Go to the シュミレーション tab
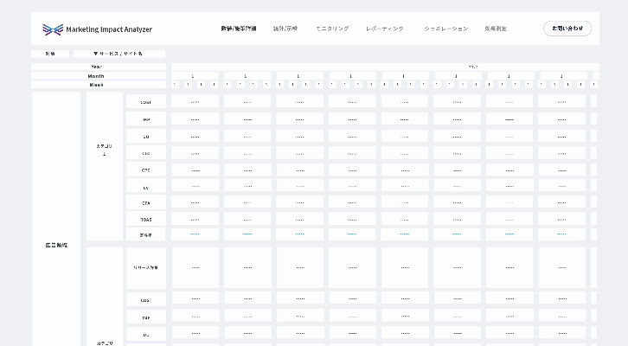Viewport: 628px width, 346px height. click(445, 29)
